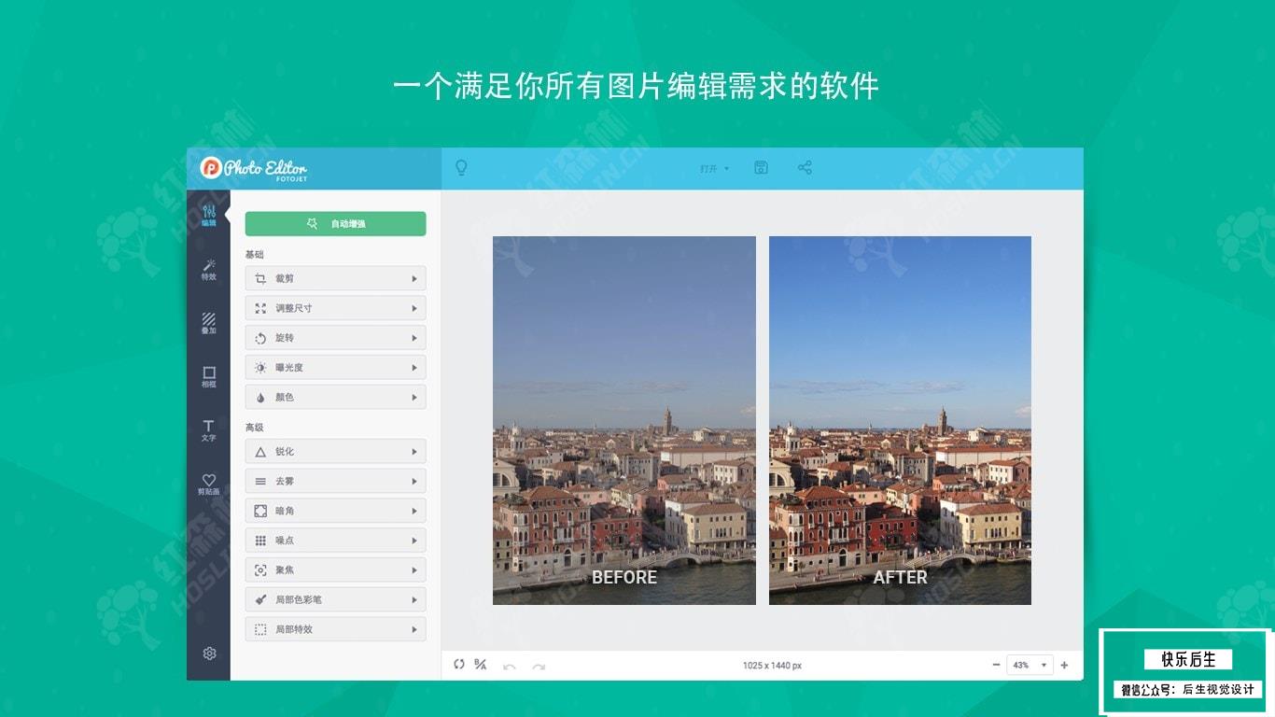Expand the 锐化 sharpen option
The width and height of the screenshot is (1275, 717).
click(x=335, y=452)
